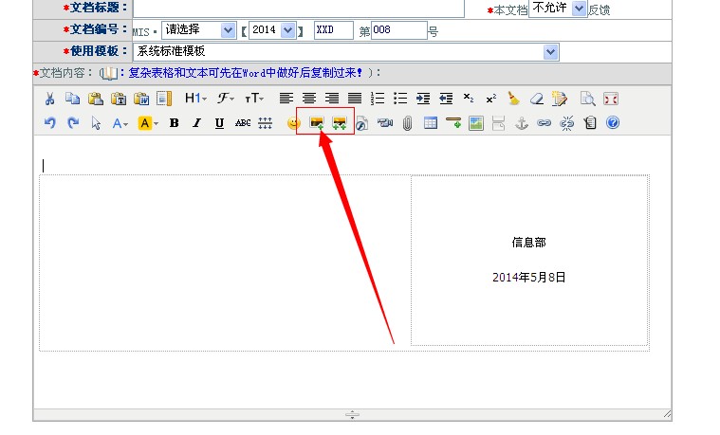Click the batch image upload icon
Screen dimensions: 720x435
click(x=339, y=122)
